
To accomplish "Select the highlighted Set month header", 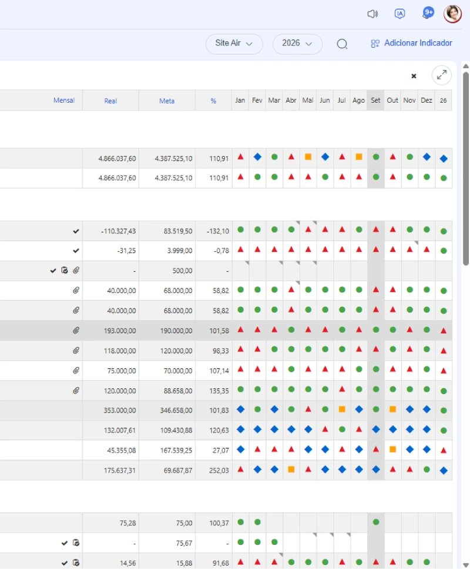I will click(375, 100).
